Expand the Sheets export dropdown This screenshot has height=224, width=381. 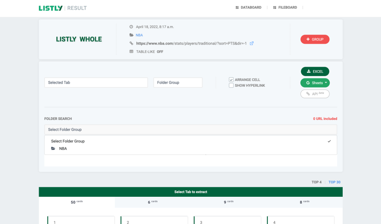(315, 83)
